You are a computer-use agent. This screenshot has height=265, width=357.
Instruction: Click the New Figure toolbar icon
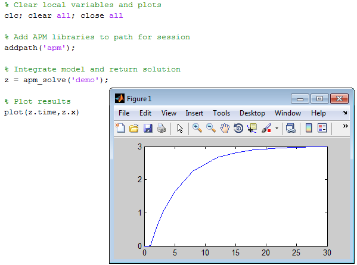[120, 128]
